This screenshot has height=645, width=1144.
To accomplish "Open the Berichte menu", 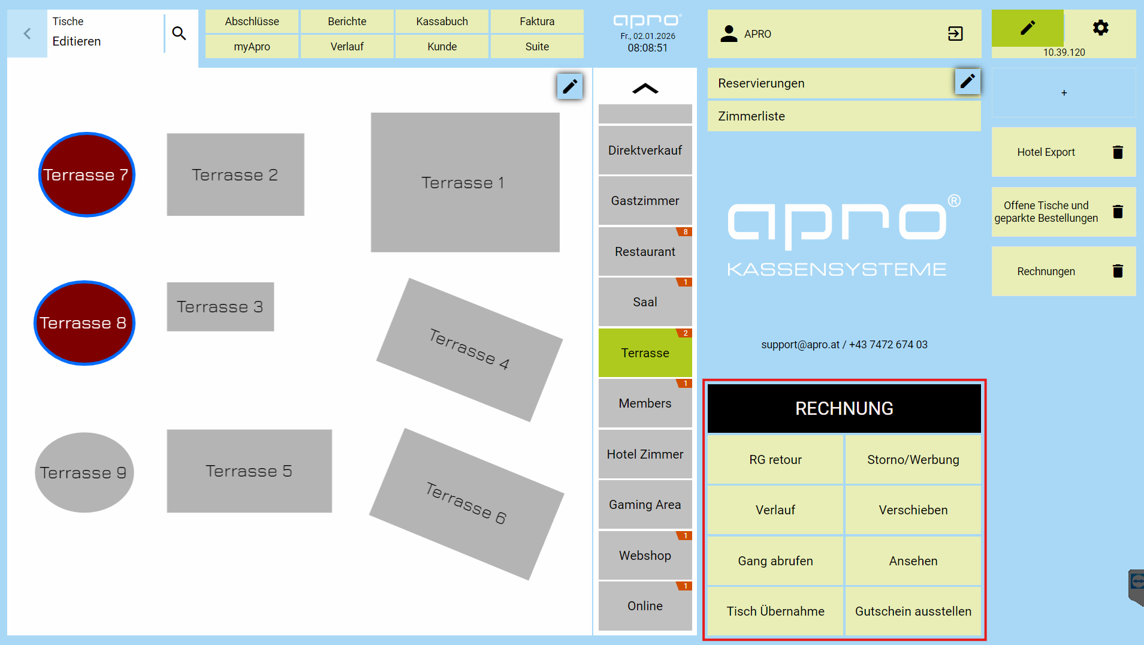I will pos(347,22).
